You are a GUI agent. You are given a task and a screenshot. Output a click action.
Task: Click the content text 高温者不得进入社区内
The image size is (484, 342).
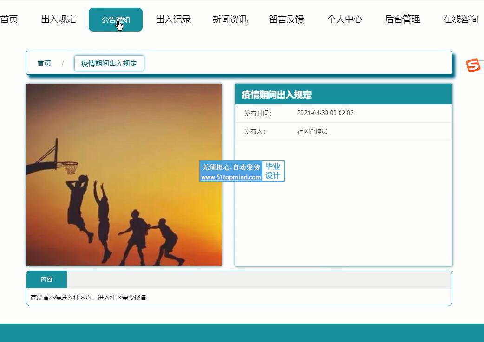point(61,297)
